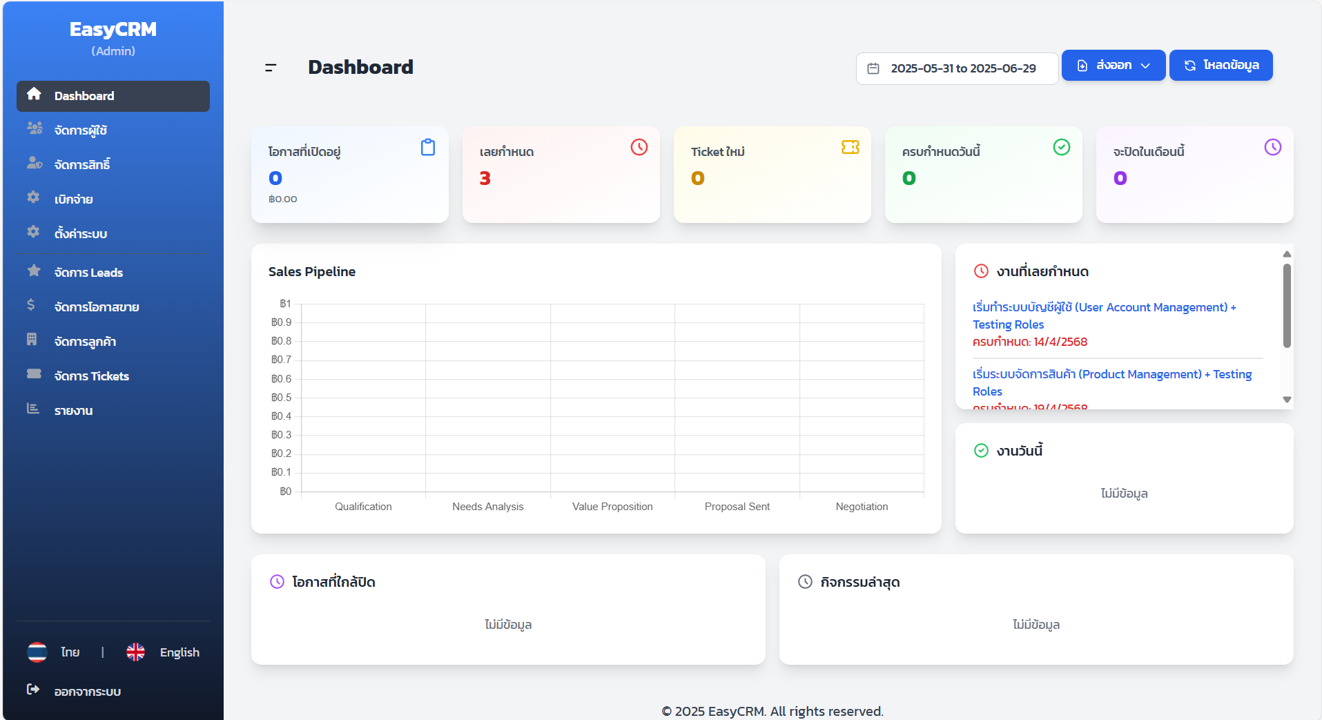Image resolution: width=1322 pixels, height=720 pixels.
Task: Click the Sales Pipeline heading
Action: coord(312,271)
